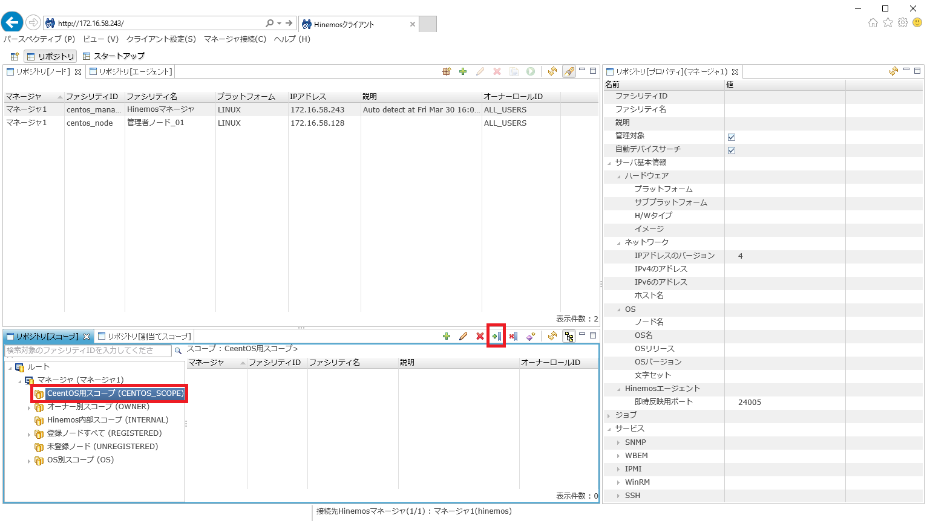Click the facility ID search magnifier icon

(178, 351)
